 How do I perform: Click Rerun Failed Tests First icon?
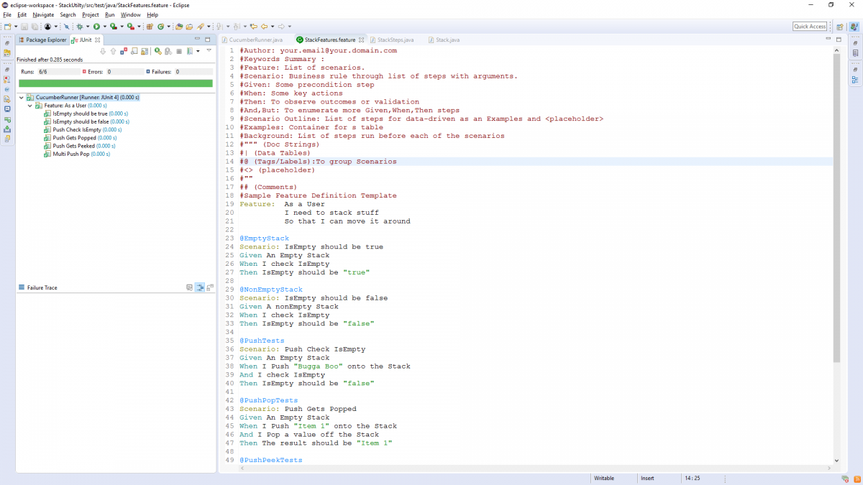pos(168,51)
